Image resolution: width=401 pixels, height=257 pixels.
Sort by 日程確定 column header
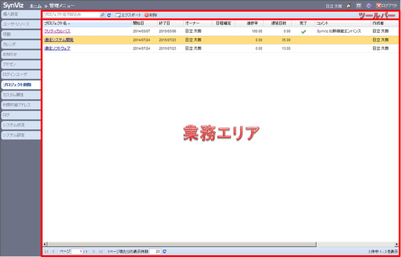(223, 23)
